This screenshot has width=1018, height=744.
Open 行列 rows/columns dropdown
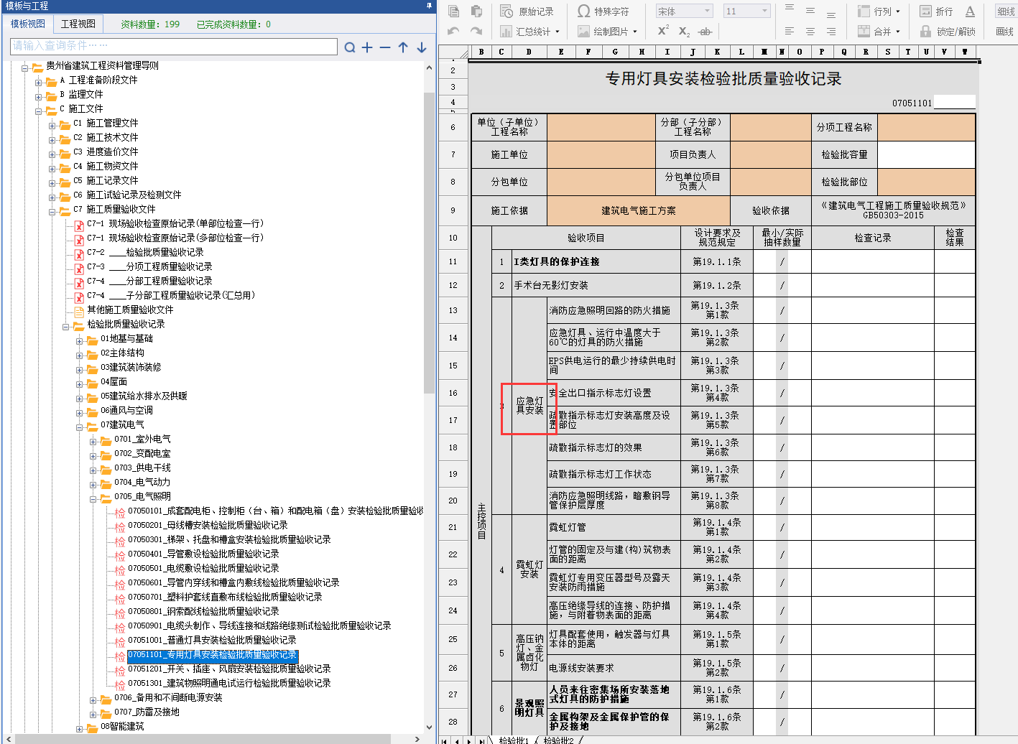tap(879, 11)
